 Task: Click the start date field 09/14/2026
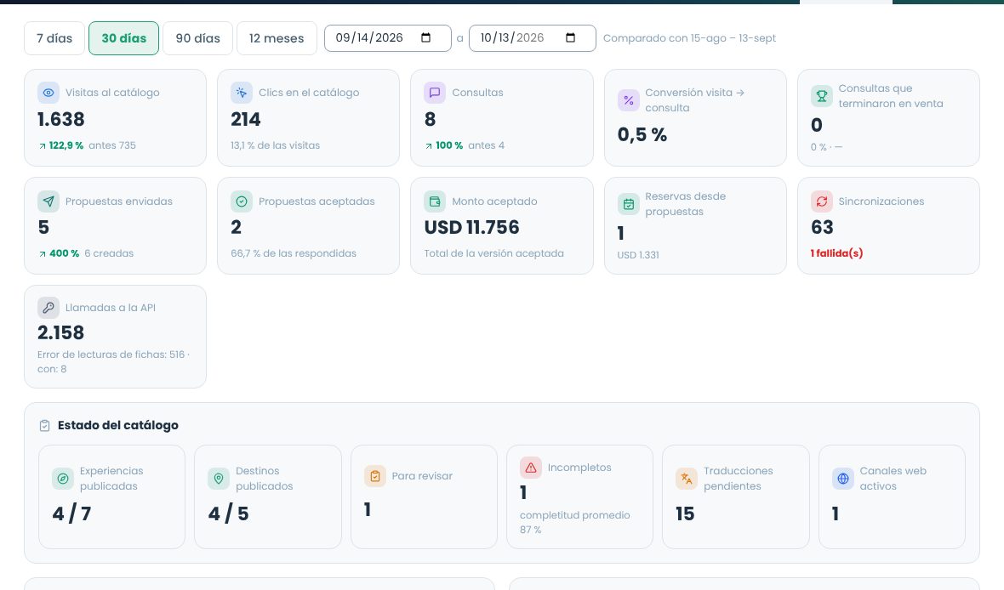click(x=387, y=38)
